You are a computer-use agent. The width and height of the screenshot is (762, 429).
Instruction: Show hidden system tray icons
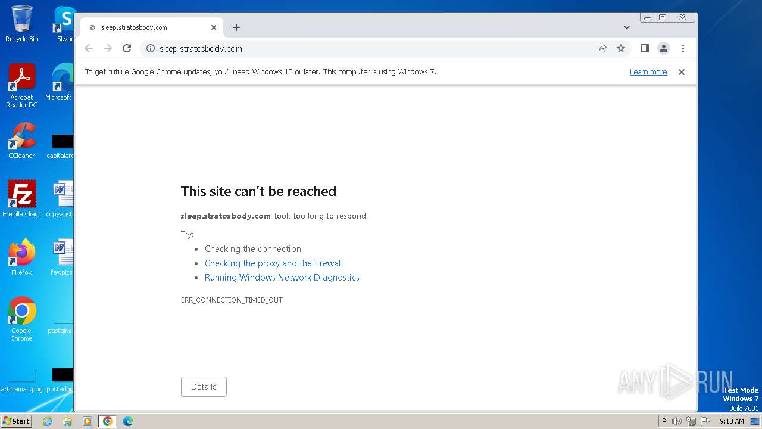point(664,421)
